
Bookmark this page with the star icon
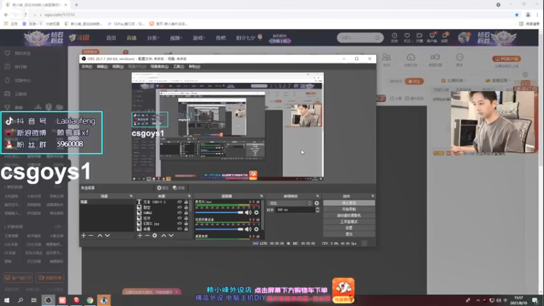click(517, 14)
